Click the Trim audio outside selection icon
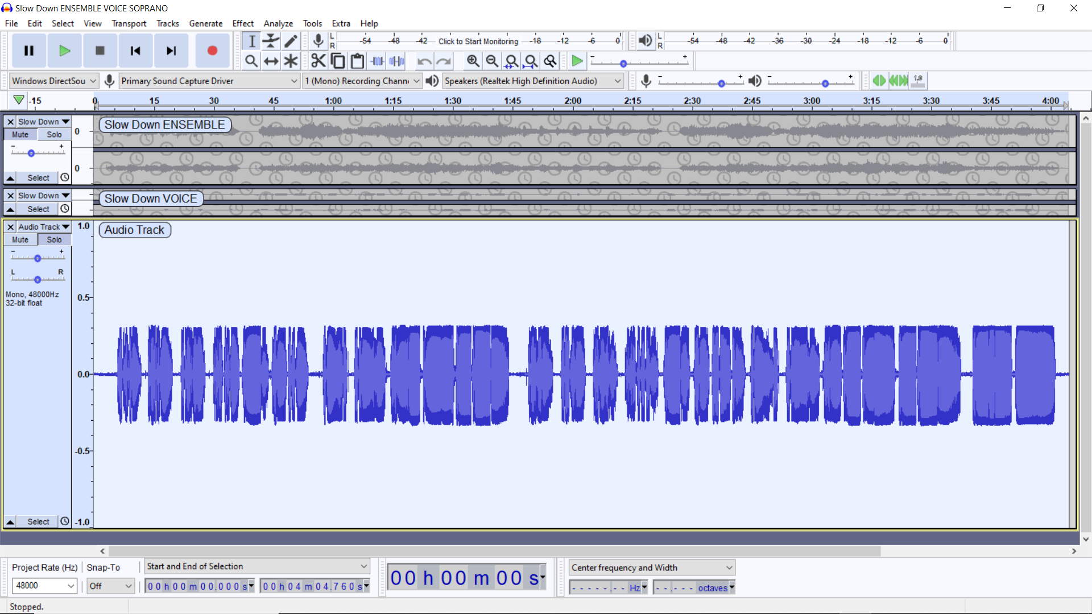 pyautogui.click(x=378, y=61)
